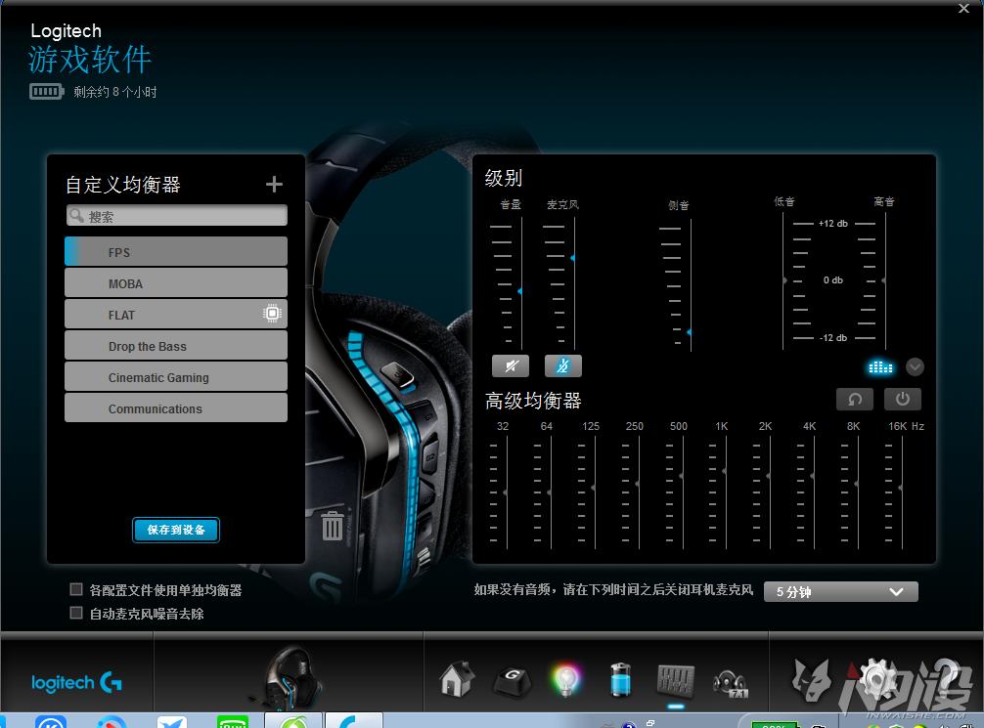This screenshot has width=984, height=728.
Task: Open the lighting settings lightbulb icon
Action: pyautogui.click(x=565, y=679)
